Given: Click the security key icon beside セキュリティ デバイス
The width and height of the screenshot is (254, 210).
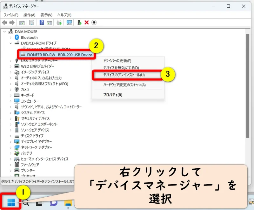Looking at the screenshot, I should click(x=17, y=119).
